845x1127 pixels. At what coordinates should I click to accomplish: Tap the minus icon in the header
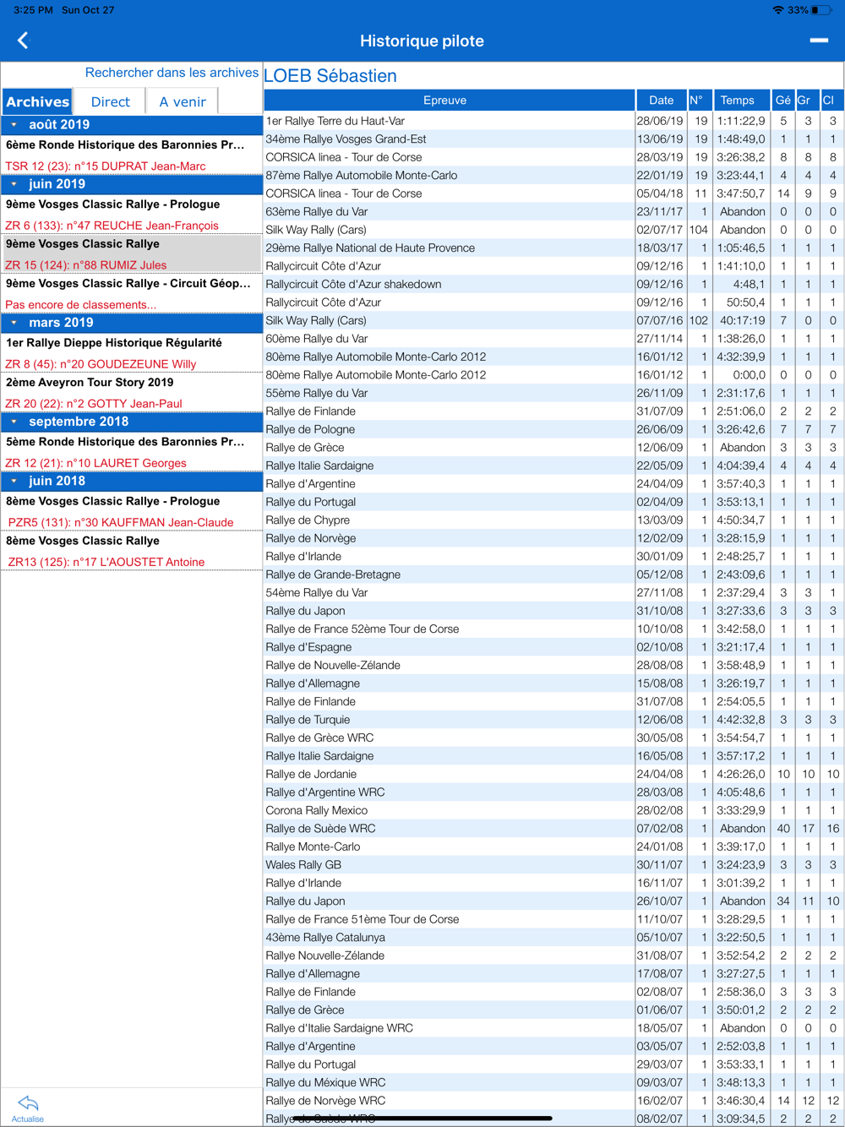(819, 41)
